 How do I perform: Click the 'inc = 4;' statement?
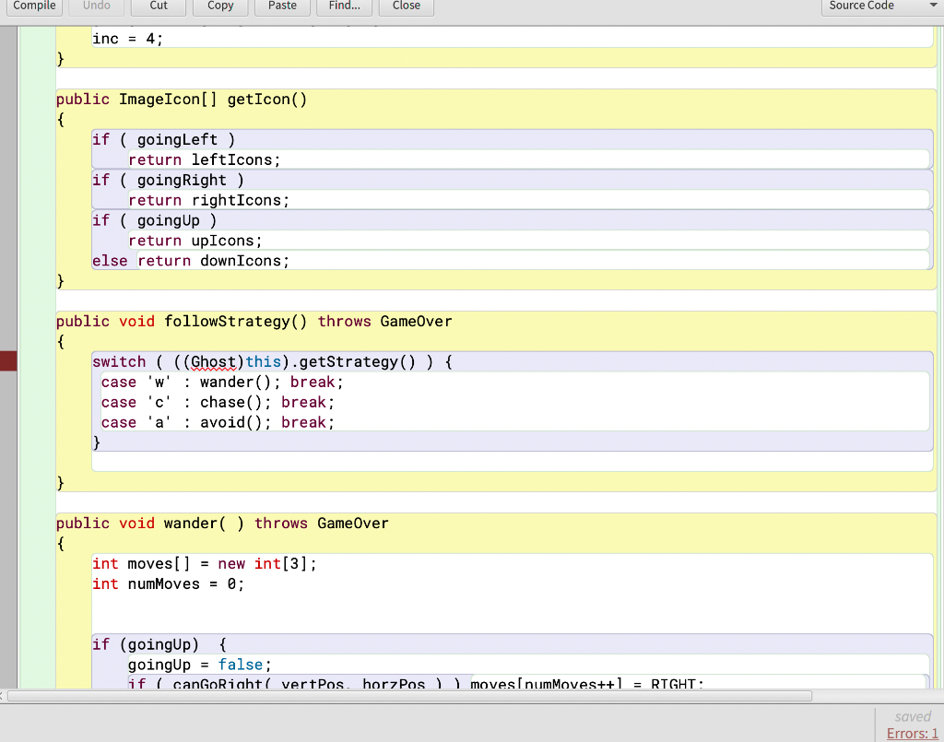[x=127, y=39]
